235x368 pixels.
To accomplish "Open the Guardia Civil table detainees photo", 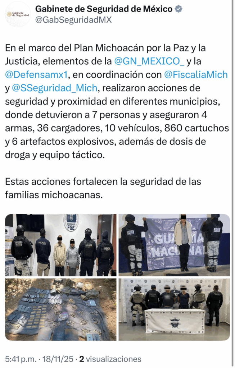I will pos(174,309).
